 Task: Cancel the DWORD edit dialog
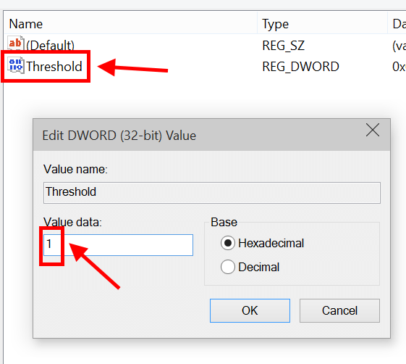pos(339,310)
